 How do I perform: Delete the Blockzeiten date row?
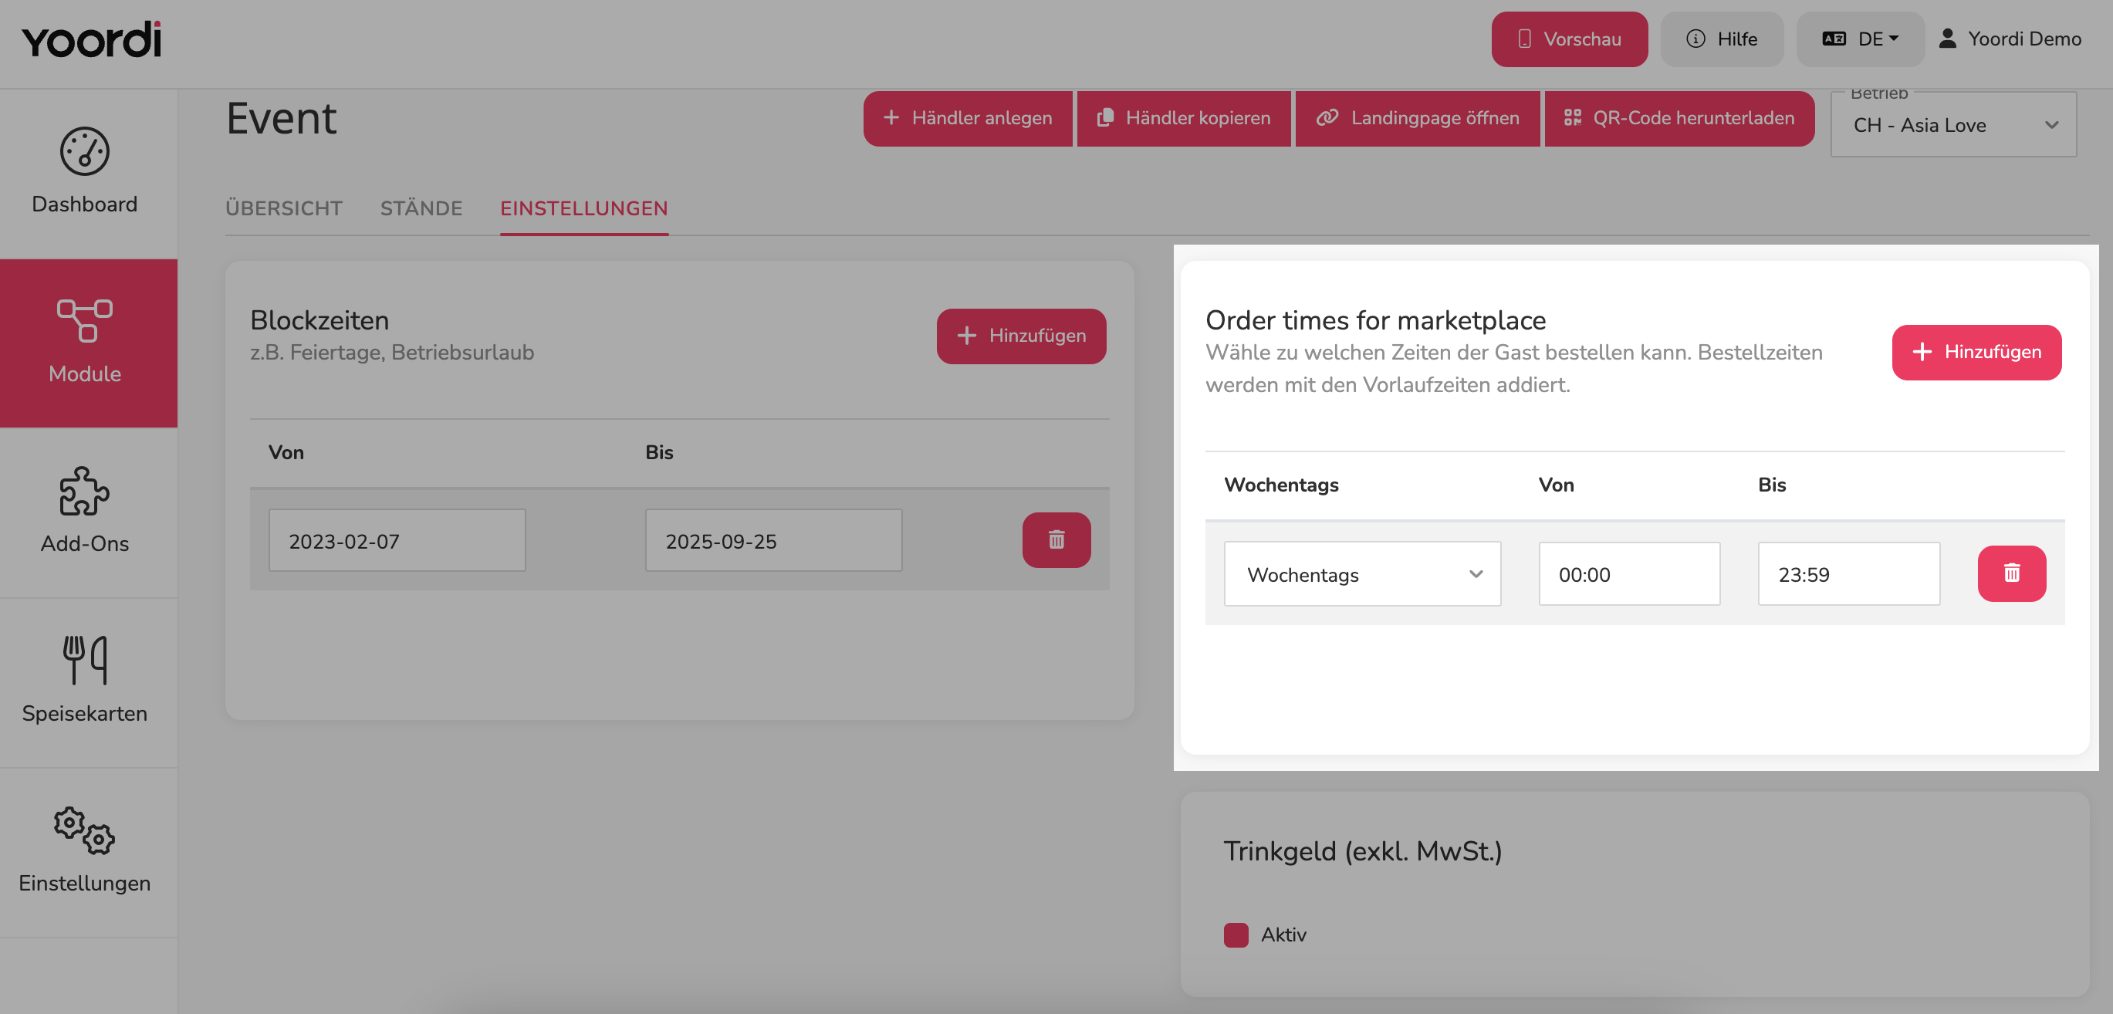point(1056,540)
